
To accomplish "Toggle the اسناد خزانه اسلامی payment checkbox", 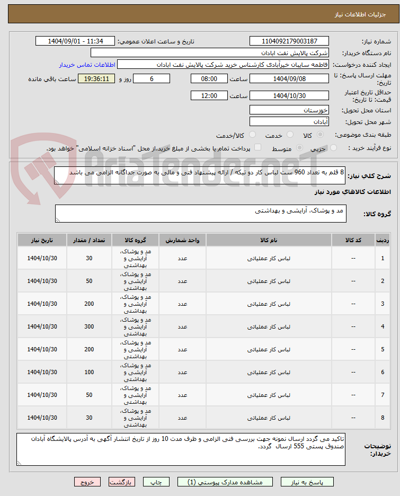I will [257, 147].
